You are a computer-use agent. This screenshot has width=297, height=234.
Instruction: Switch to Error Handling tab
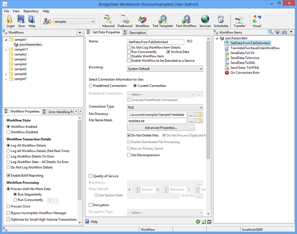tap(58, 112)
